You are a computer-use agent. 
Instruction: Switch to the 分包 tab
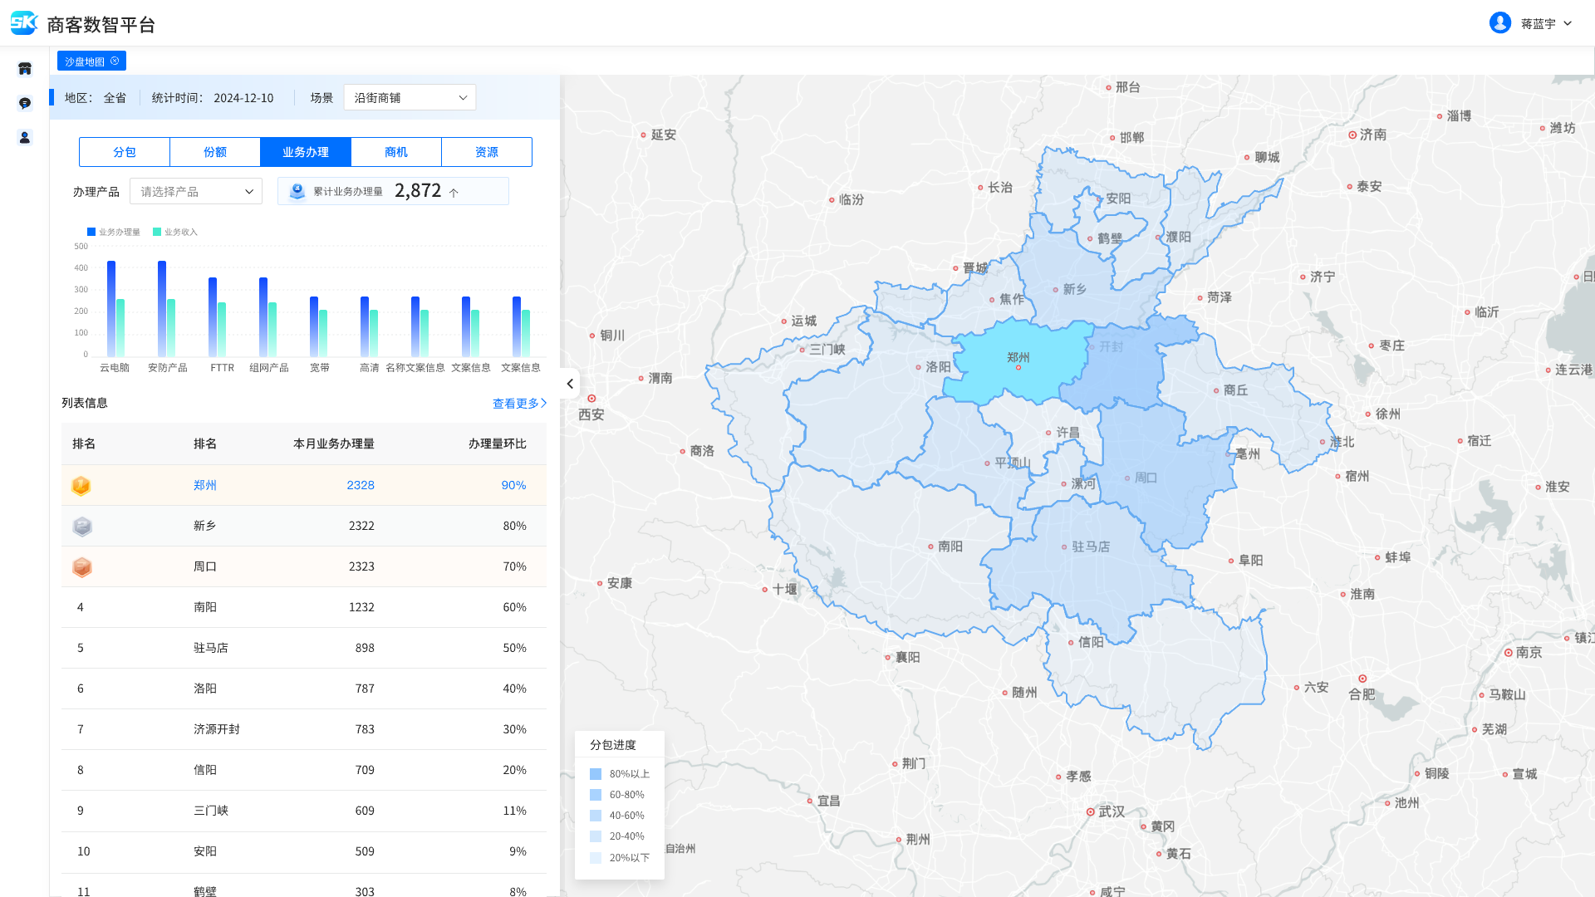(x=125, y=152)
